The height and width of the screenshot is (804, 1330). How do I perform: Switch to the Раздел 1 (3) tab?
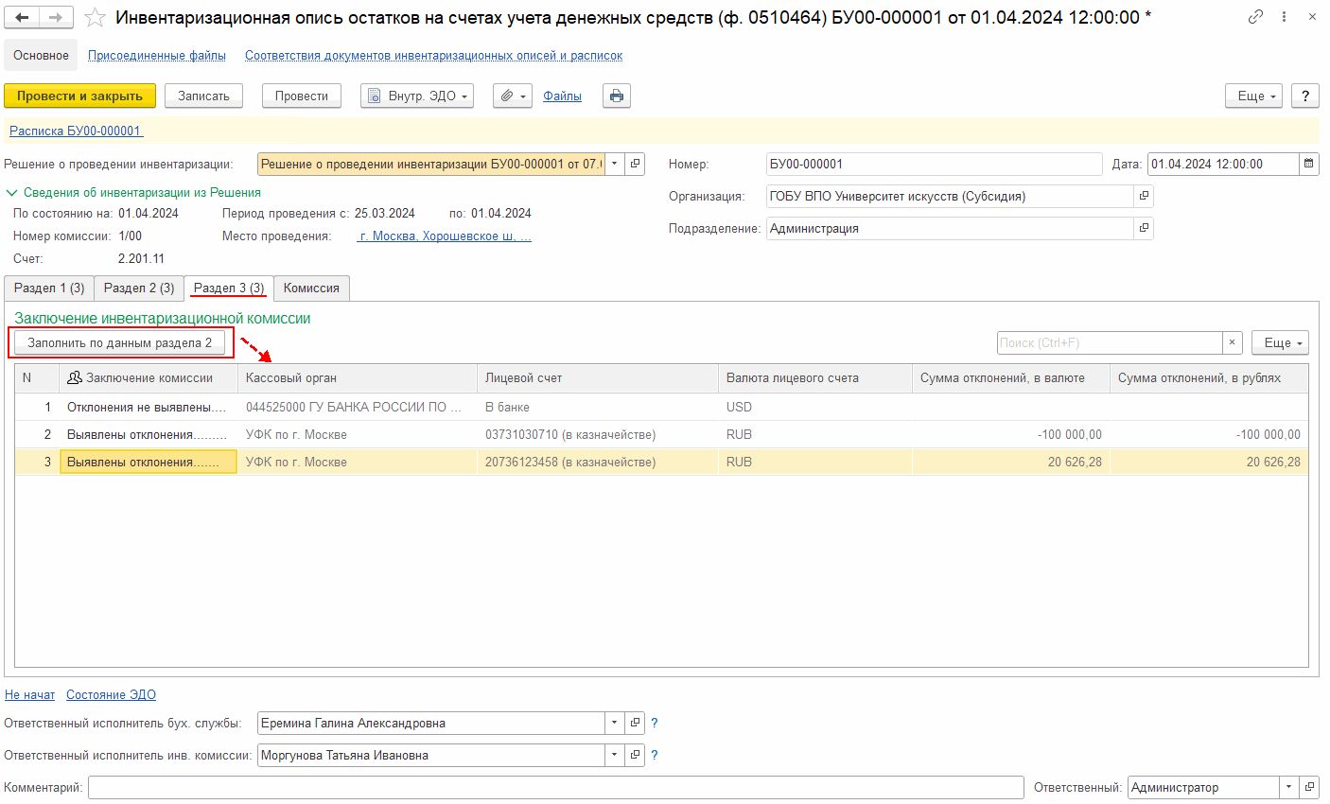pyautogui.click(x=49, y=288)
